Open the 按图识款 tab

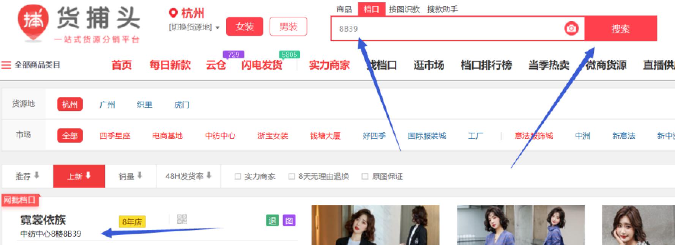404,9
